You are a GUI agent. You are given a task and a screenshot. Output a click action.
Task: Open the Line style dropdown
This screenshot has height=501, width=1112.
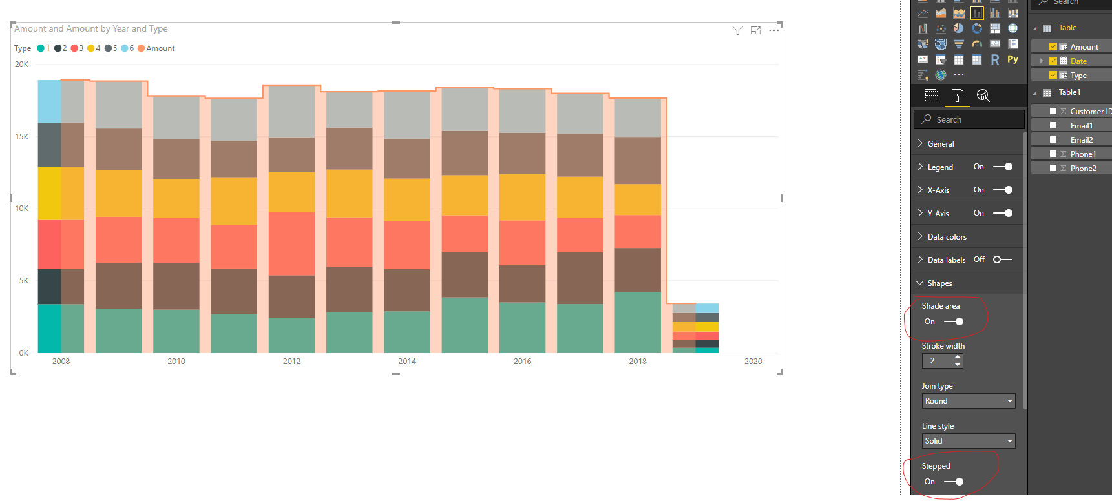[969, 441]
